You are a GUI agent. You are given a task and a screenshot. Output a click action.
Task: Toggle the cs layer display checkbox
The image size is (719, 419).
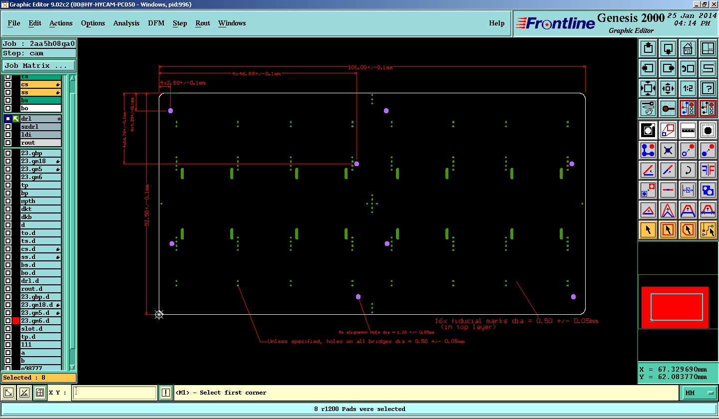click(x=8, y=84)
